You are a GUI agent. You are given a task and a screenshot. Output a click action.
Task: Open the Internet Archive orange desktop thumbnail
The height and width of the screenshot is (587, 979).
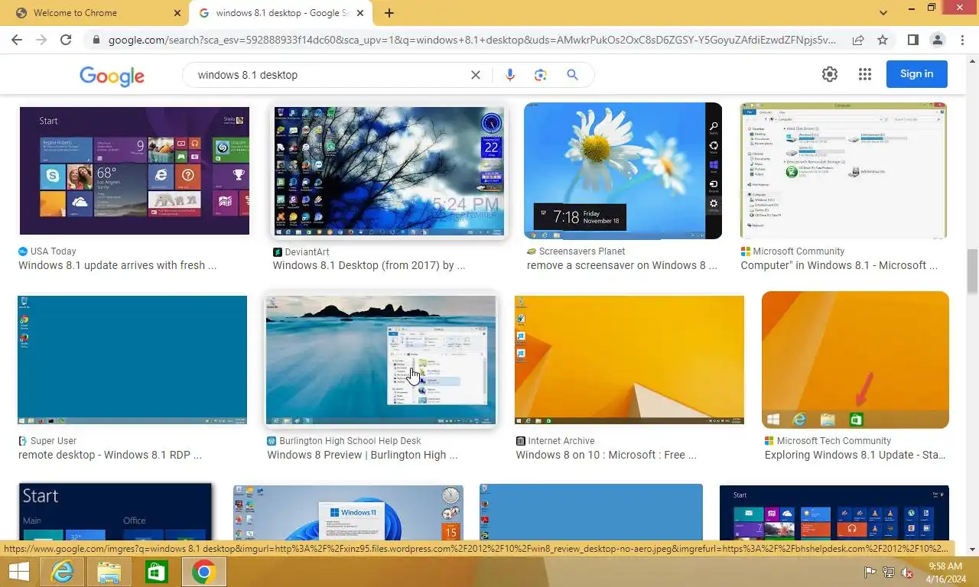click(629, 360)
